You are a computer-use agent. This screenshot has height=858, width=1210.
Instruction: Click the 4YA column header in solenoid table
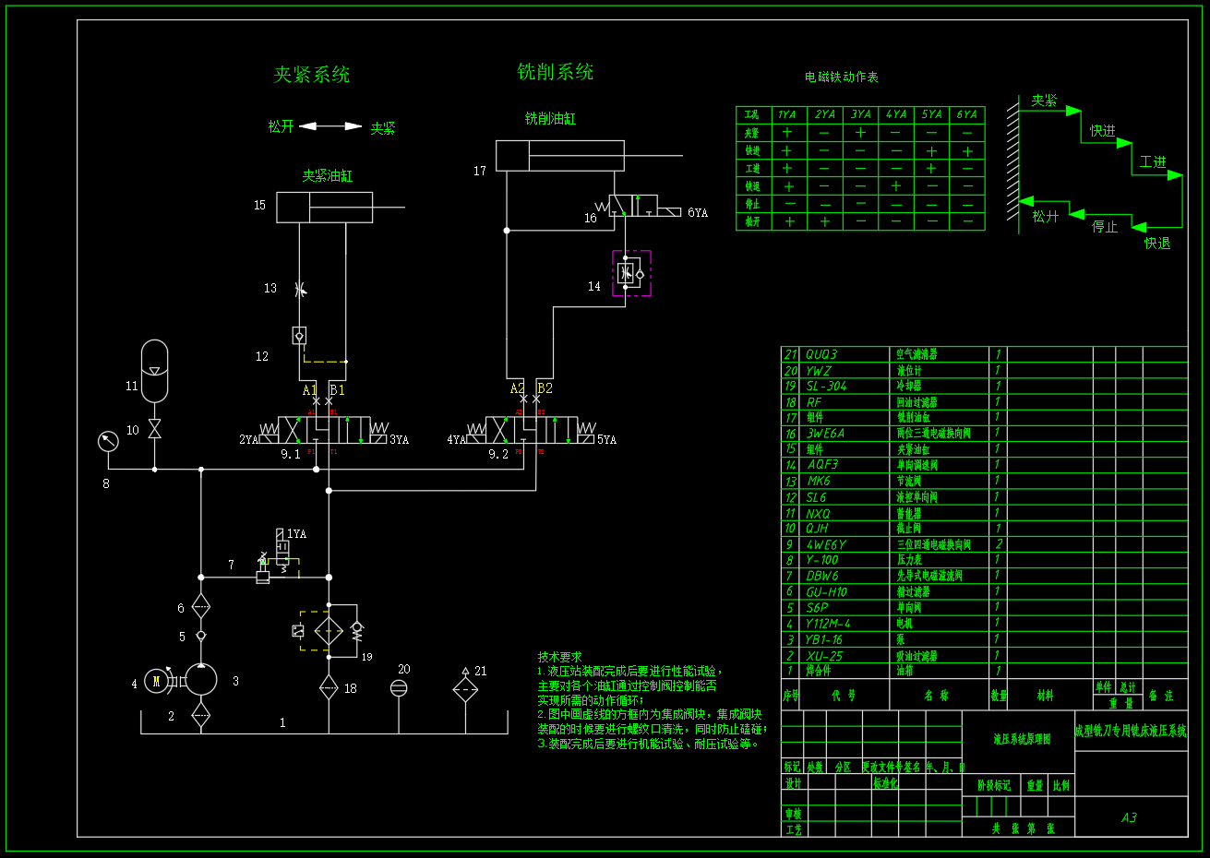896,114
